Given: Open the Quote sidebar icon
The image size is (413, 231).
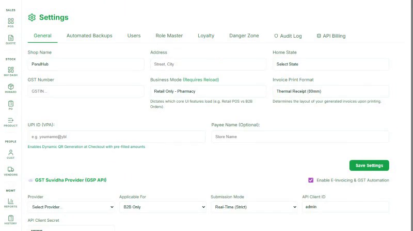Looking at the screenshot, I should point(10,40).
